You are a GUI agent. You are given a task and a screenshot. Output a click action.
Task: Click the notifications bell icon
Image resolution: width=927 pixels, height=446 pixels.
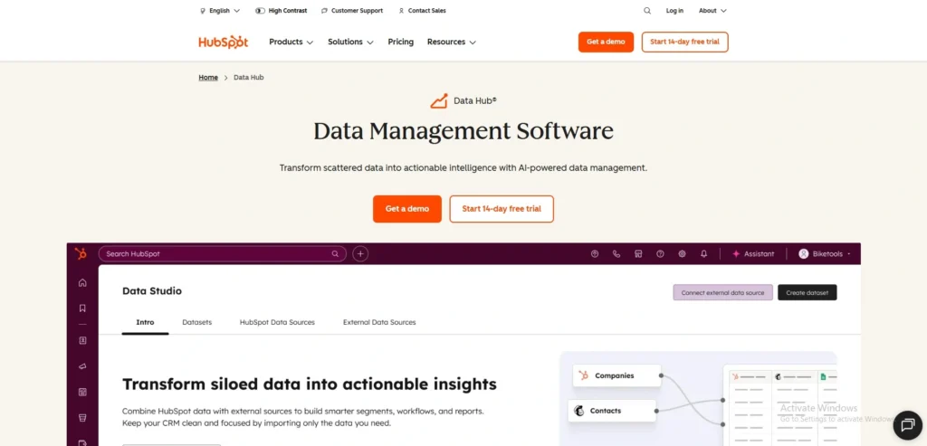pyautogui.click(x=703, y=254)
